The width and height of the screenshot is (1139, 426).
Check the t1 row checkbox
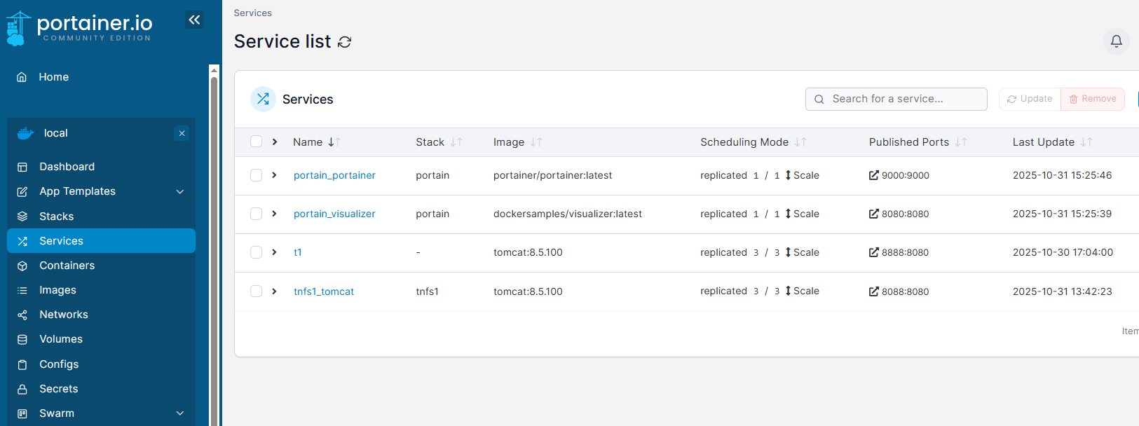(x=256, y=252)
